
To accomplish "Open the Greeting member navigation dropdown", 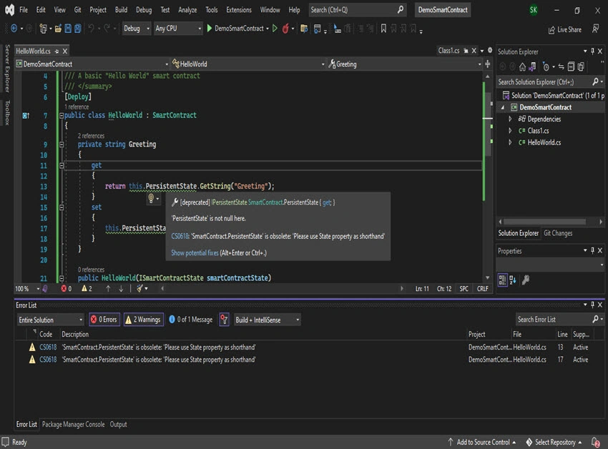I will click(x=405, y=64).
